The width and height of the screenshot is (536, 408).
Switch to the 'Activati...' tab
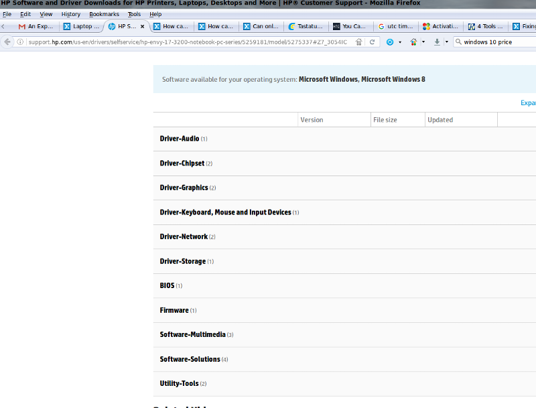coord(441,26)
